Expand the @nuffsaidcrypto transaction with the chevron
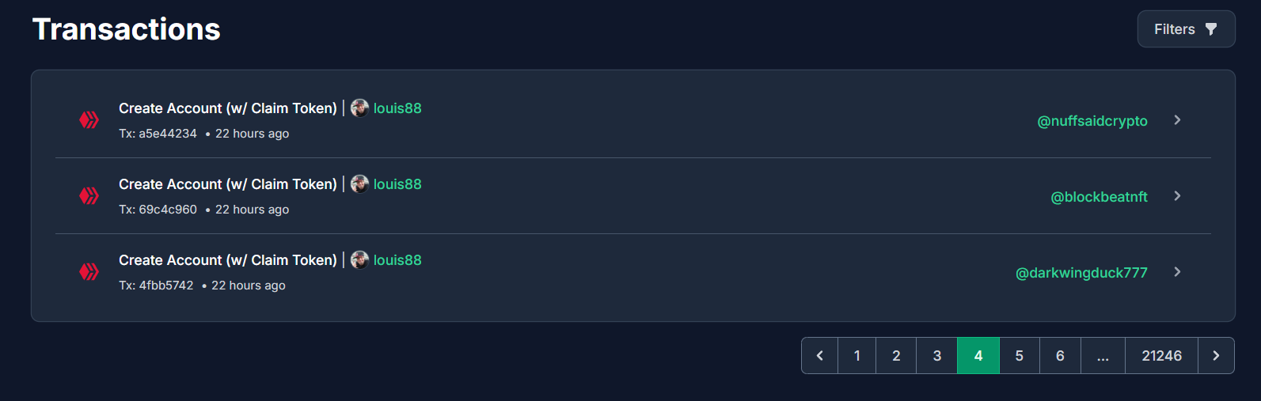This screenshot has height=401, width=1261. point(1177,120)
